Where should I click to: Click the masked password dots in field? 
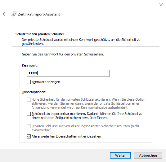pyautogui.click(x=33, y=73)
